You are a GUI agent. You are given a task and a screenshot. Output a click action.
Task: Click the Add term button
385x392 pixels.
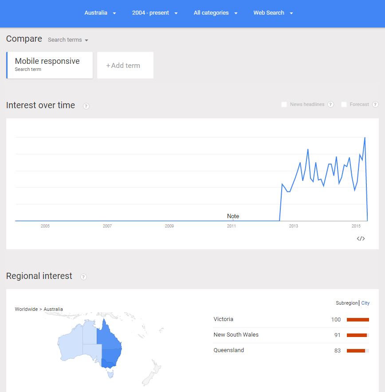tap(125, 65)
